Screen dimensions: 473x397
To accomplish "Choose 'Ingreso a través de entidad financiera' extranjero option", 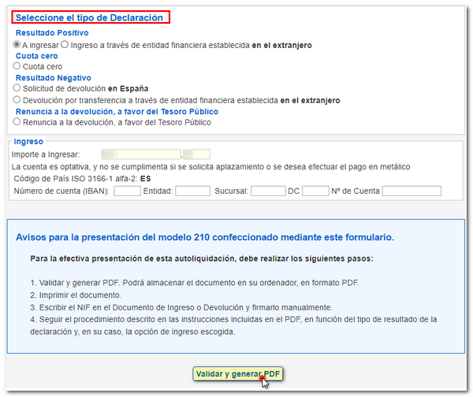I will 65,45.
